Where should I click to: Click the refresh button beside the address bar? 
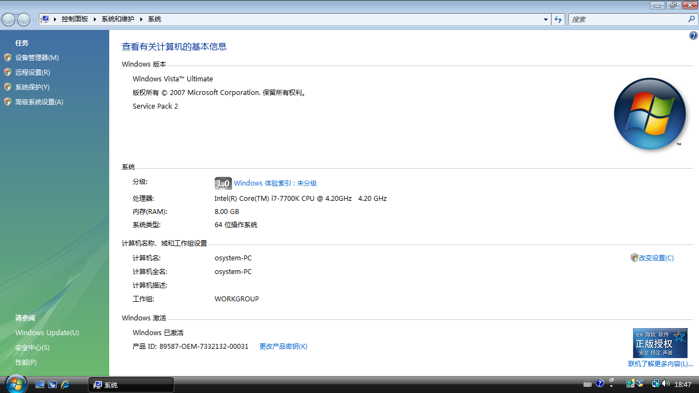click(x=558, y=19)
